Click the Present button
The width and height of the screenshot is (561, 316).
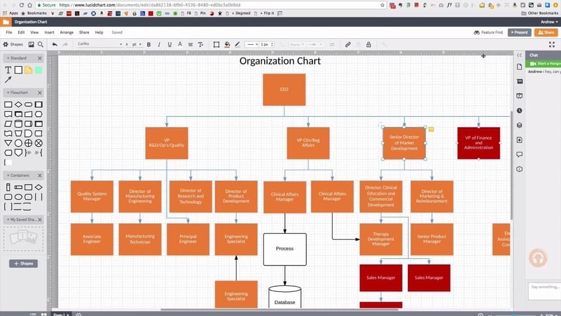pyautogui.click(x=519, y=33)
